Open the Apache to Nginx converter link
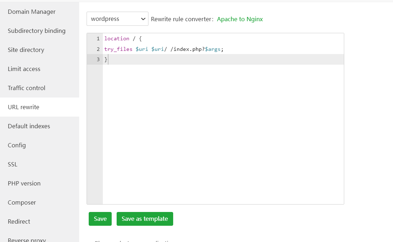393x242 pixels. pyautogui.click(x=240, y=19)
